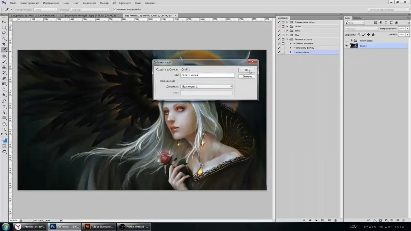The width and height of the screenshot is (411, 231).
Task: Toggle the checkmark for 'сетка' action set
Action: [279, 31]
